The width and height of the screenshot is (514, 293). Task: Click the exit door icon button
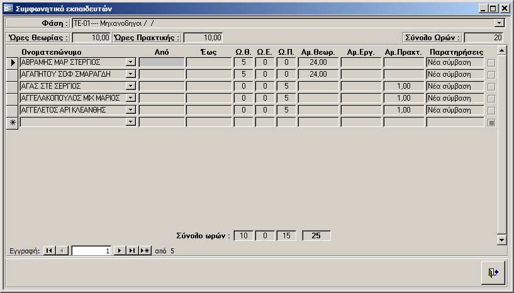tap(492, 272)
